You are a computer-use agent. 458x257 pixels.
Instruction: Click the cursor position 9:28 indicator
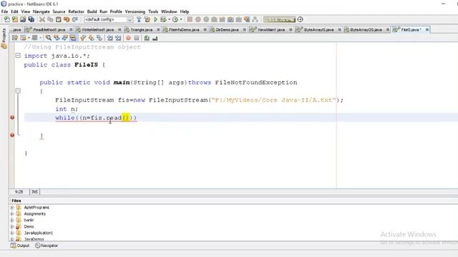[x=19, y=192]
